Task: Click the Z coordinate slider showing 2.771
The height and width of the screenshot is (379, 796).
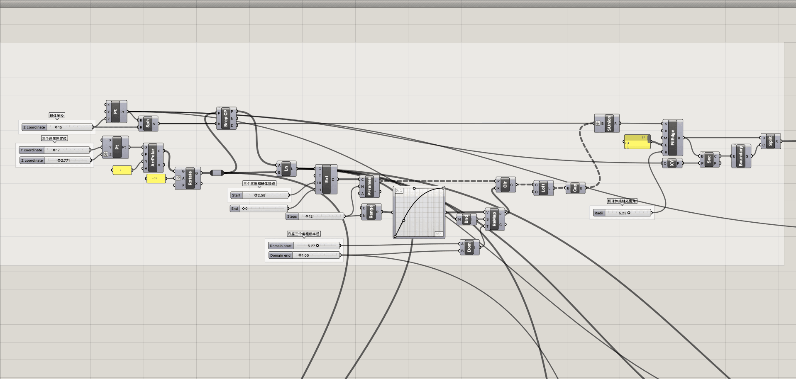Action: pyautogui.click(x=55, y=160)
